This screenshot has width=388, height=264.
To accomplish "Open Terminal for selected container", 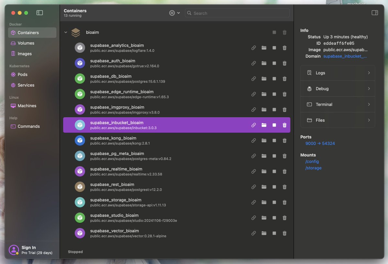I will pos(338,104).
